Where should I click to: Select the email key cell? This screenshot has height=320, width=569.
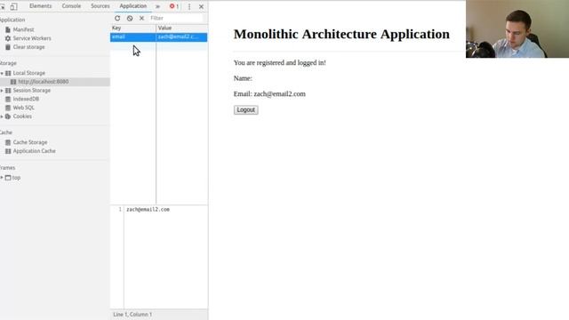(132, 37)
